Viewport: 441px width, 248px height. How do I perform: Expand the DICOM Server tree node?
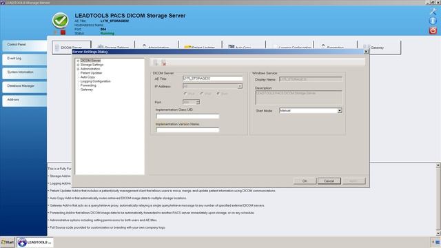pos(78,61)
